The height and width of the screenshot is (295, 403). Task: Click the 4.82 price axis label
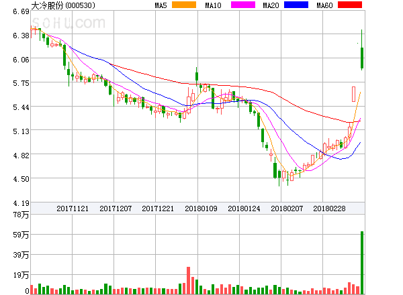click(x=21, y=155)
